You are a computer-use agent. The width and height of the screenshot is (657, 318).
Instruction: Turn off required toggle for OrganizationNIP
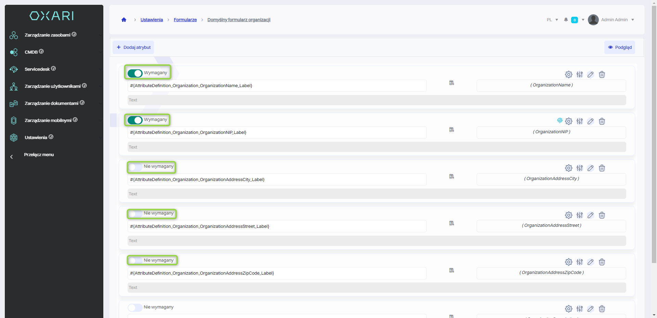pos(135,120)
